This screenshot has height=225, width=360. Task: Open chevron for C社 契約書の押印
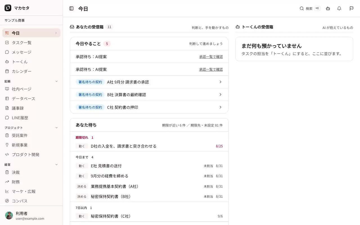(x=220, y=107)
